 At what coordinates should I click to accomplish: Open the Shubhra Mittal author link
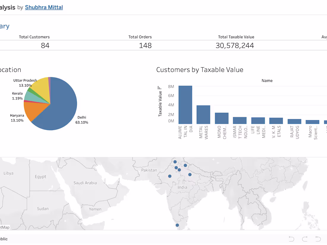(44, 7)
